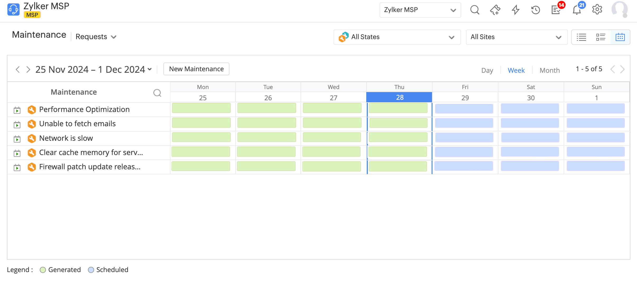637x290 pixels.
Task: Go to the next week using the arrow
Action: 28,70
